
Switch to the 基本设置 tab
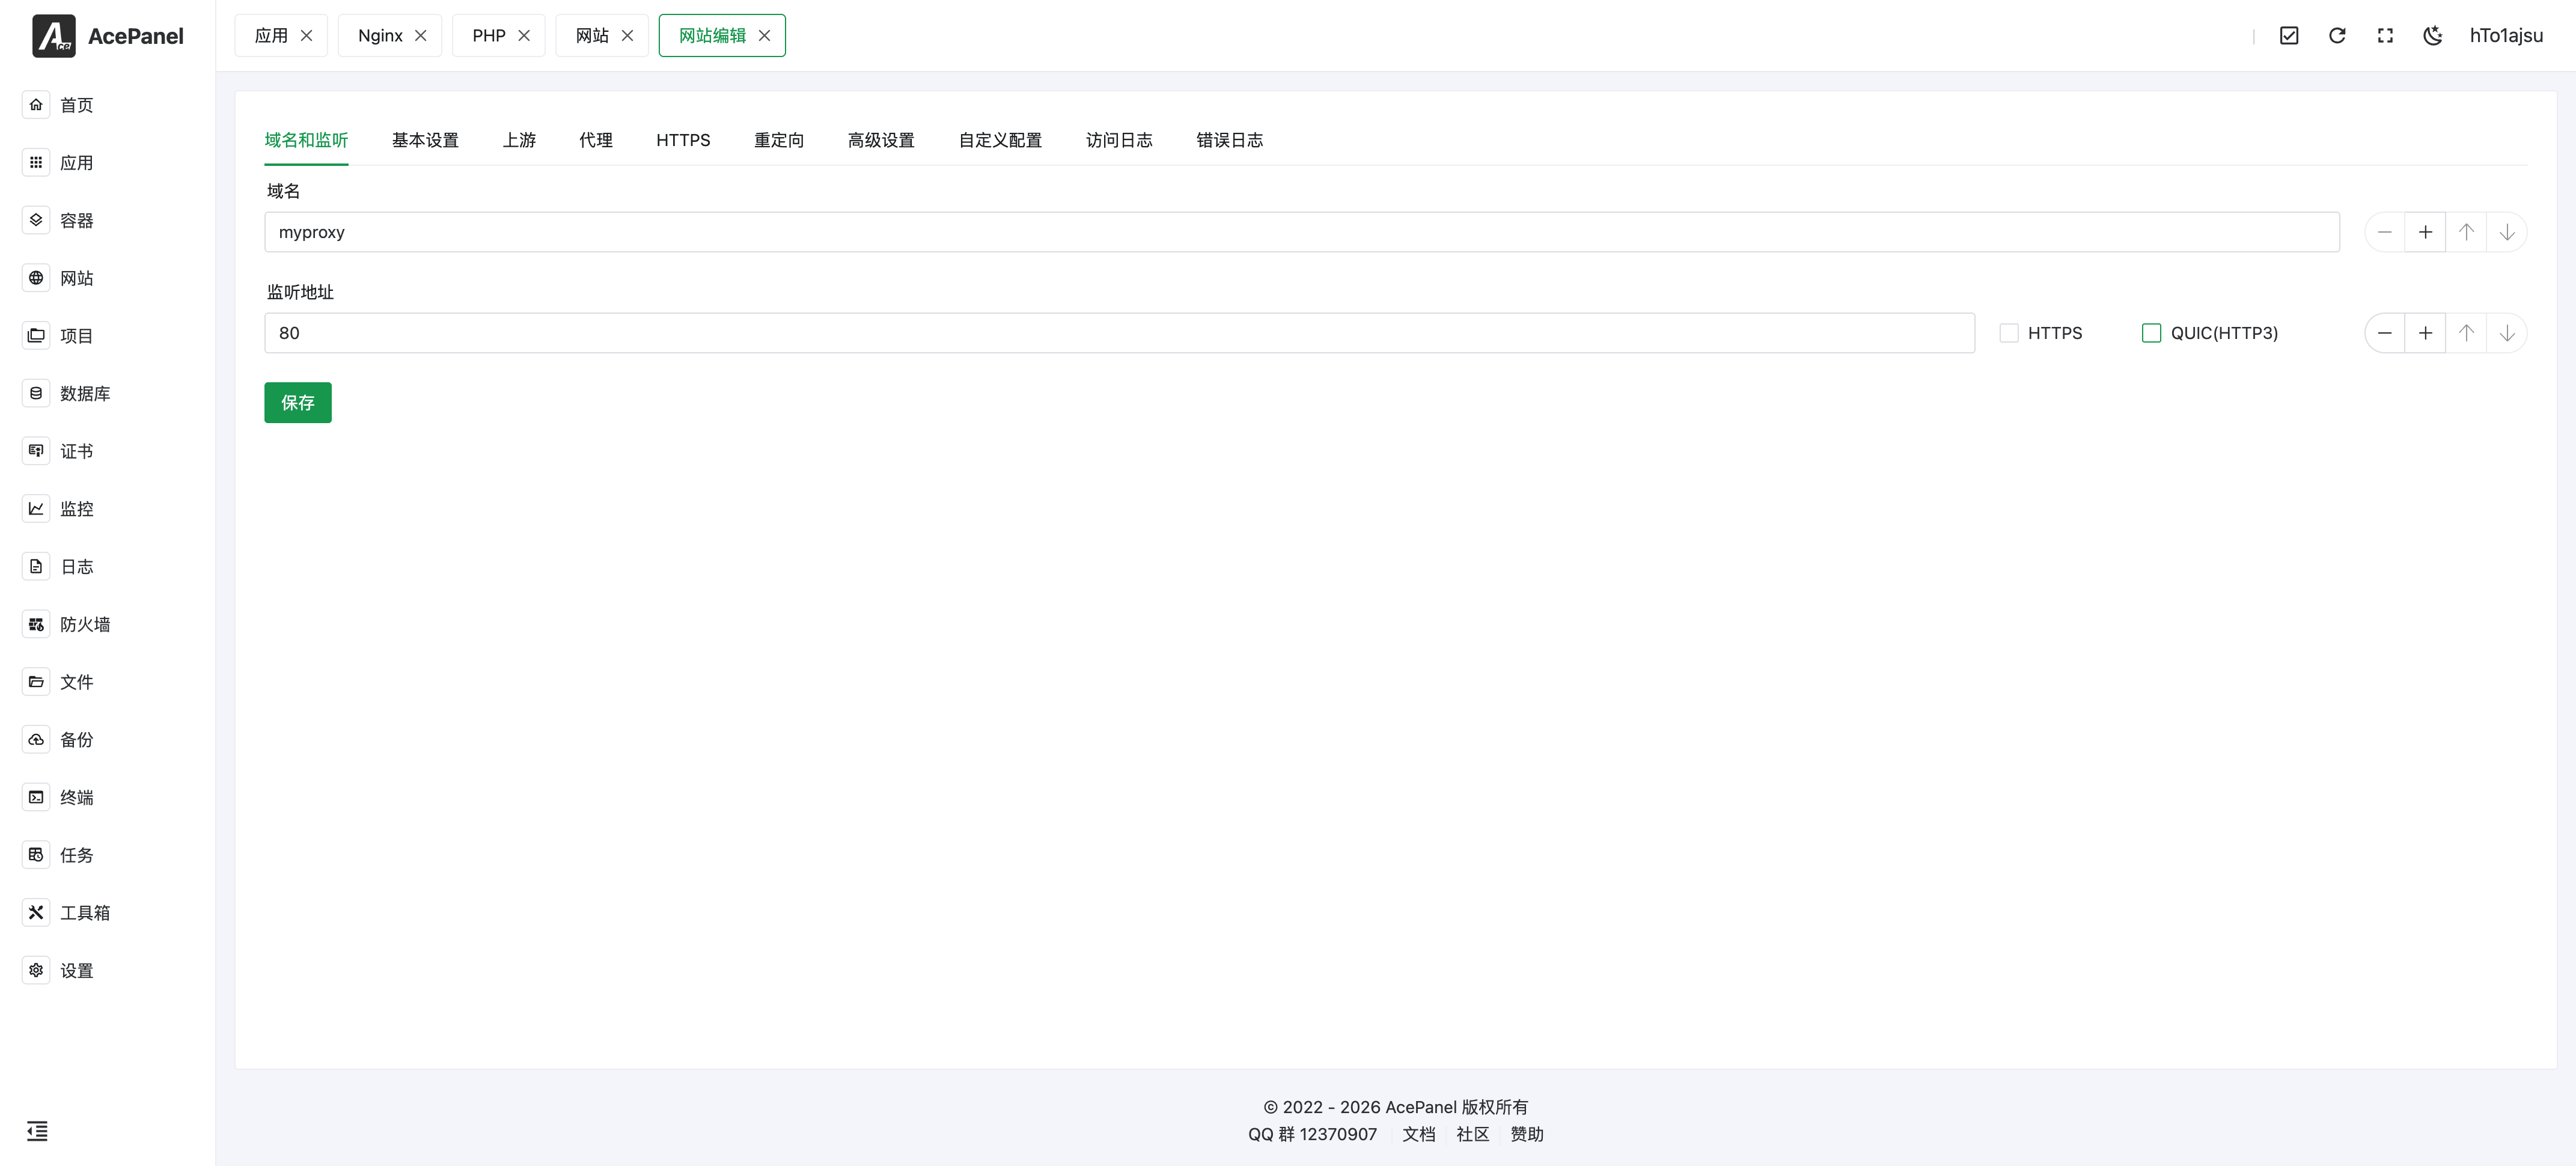pyautogui.click(x=425, y=140)
